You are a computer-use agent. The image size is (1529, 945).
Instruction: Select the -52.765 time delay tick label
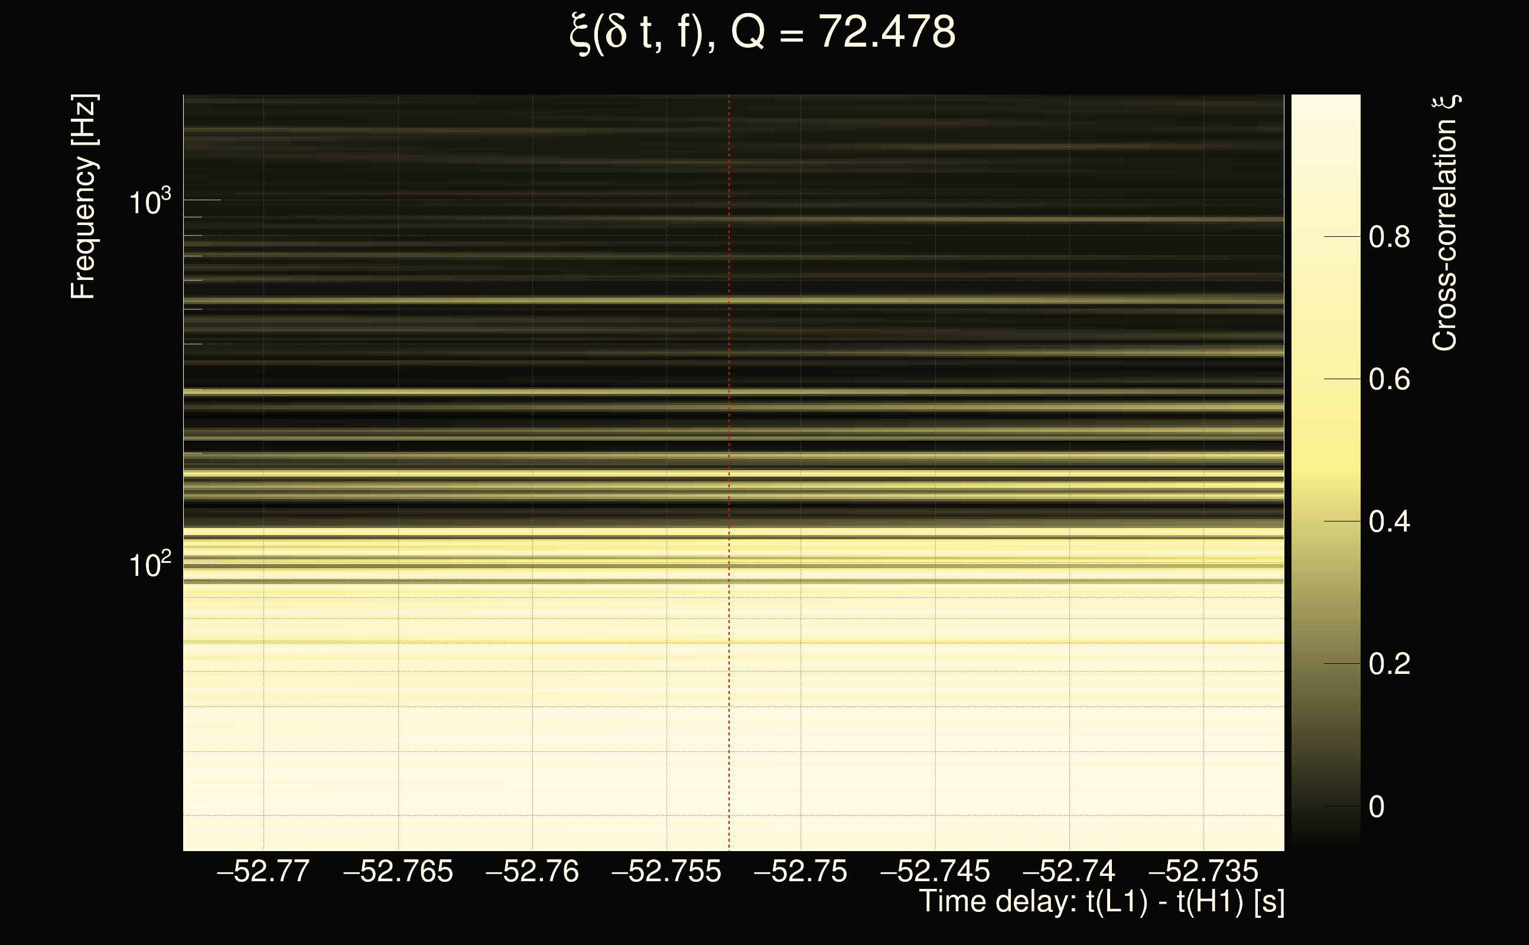pos(398,871)
